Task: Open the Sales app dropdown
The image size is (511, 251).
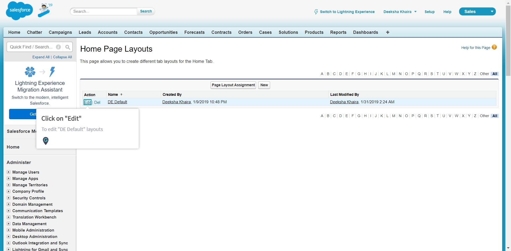Action: (477, 11)
